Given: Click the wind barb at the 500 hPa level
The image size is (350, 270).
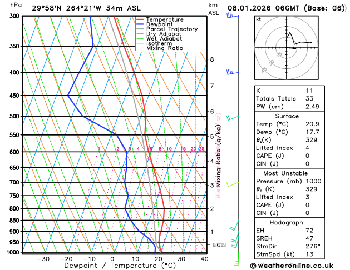Looking at the screenshot, I should (233, 118).
